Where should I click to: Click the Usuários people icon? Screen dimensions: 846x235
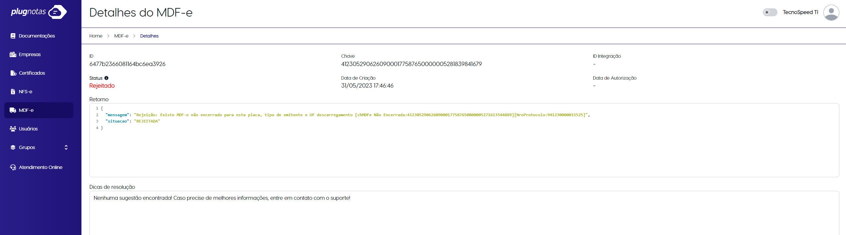pos(13,129)
